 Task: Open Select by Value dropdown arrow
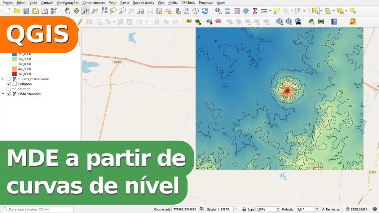334,11
